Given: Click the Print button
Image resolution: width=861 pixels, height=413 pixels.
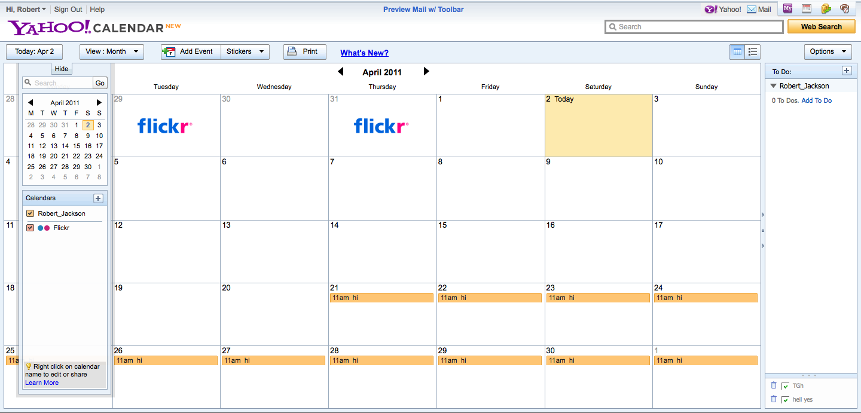Looking at the screenshot, I should click(x=305, y=52).
